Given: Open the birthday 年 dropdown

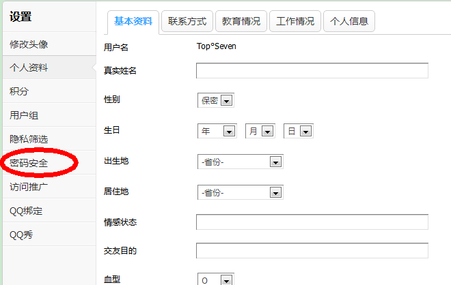Looking at the screenshot, I should [217, 131].
